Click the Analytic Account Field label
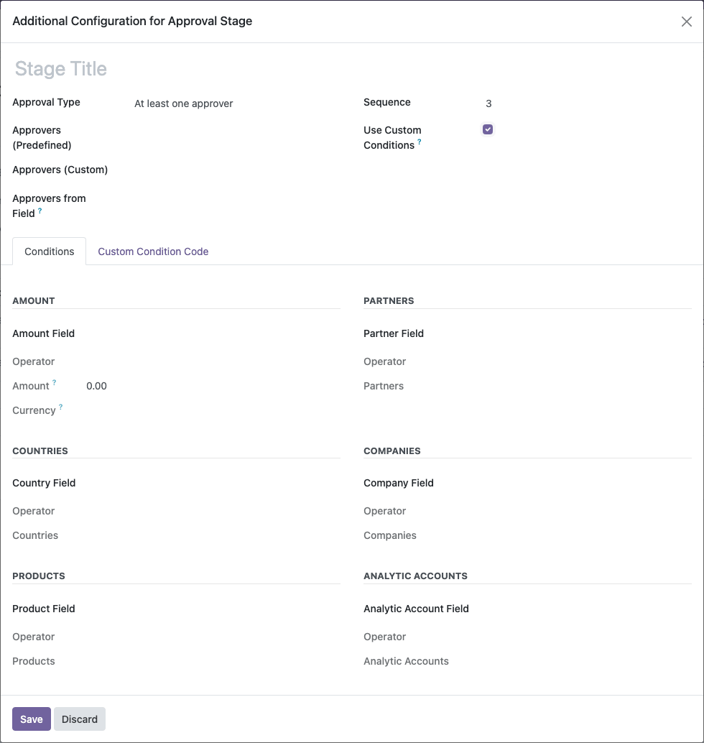 click(416, 609)
